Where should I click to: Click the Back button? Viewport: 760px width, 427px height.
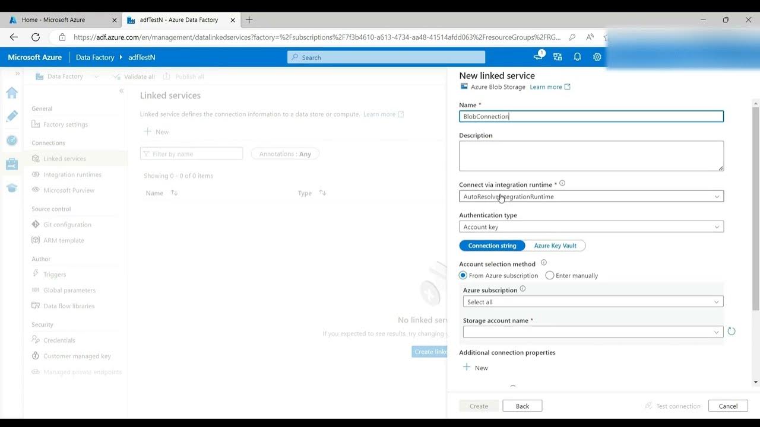tap(522, 406)
